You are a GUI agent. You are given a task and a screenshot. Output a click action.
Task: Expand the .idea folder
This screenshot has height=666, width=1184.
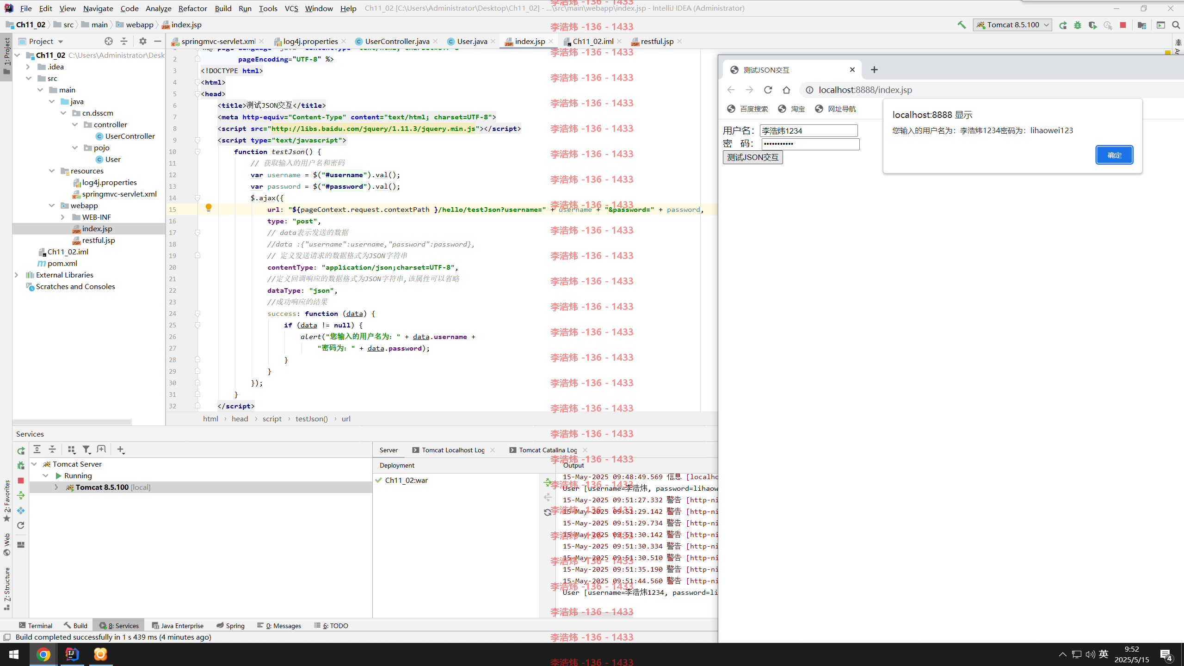click(28, 67)
